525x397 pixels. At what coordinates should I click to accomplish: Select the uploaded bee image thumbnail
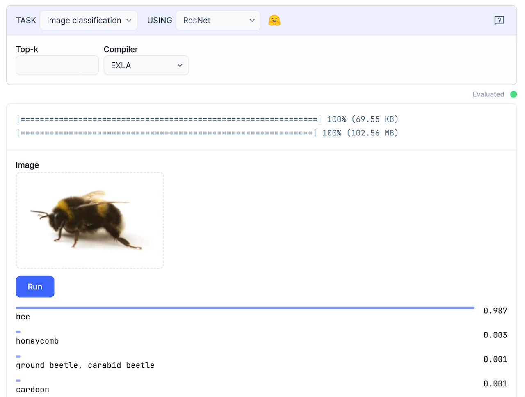[90, 220]
